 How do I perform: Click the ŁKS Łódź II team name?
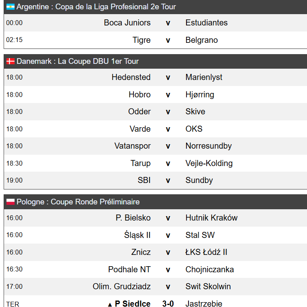coord(206,252)
